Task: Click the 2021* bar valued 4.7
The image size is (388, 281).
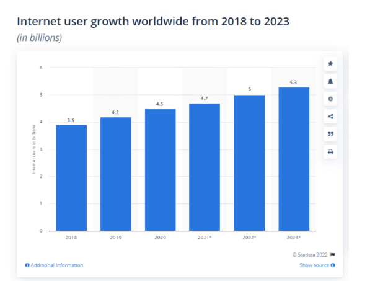Action: tap(205, 167)
